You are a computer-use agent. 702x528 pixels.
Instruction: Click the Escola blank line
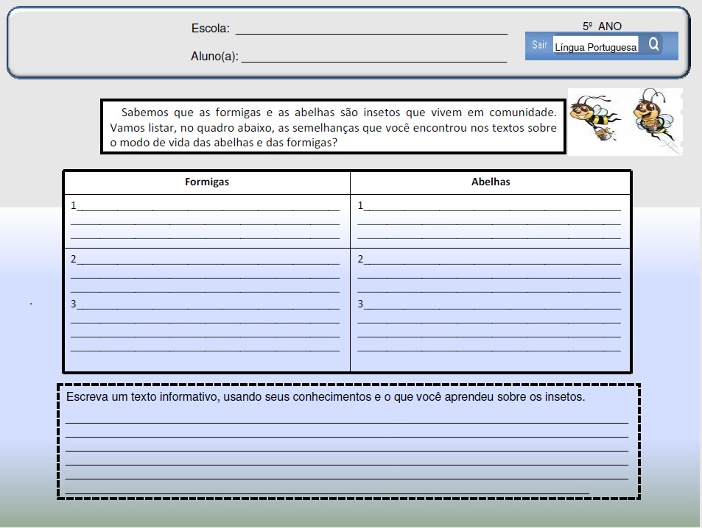[x=371, y=32]
